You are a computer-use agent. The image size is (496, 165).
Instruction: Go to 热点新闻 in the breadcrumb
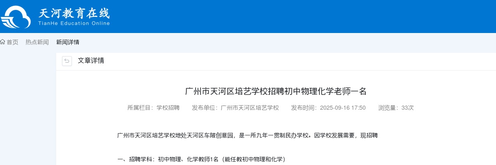pyautogui.click(x=37, y=42)
